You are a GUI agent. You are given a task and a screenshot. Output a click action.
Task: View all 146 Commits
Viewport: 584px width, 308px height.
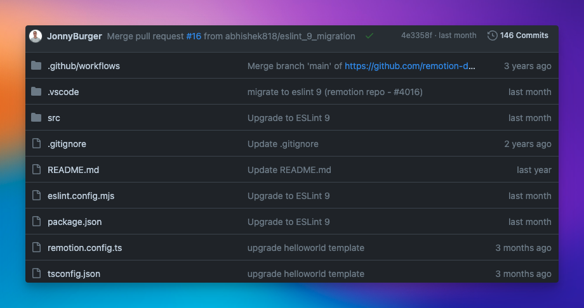click(x=524, y=35)
